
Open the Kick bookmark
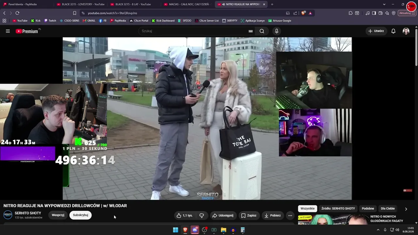pyautogui.click(x=36, y=21)
